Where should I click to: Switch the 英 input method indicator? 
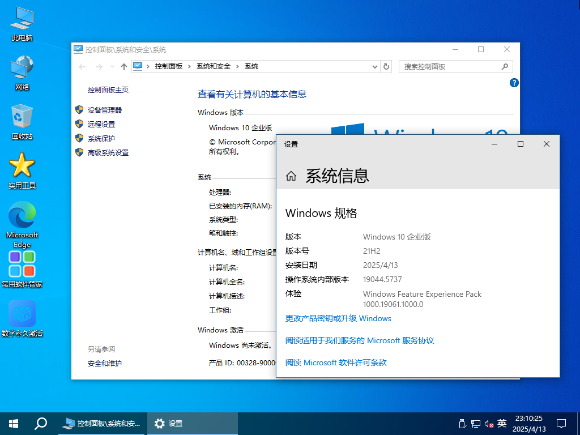502,423
